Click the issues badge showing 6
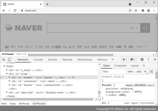Screen dimensions: 158x111 click(133, 60)
